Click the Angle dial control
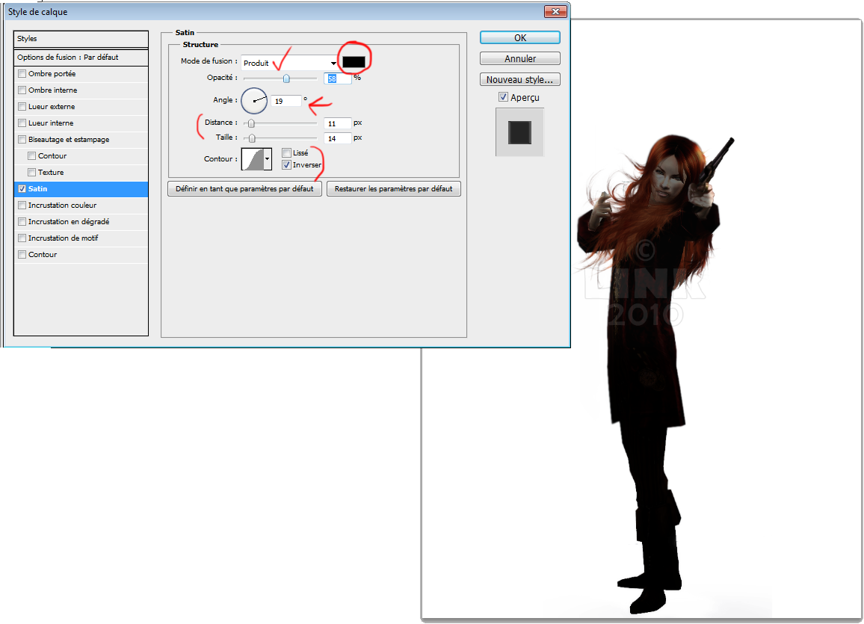The width and height of the screenshot is (864, 624). tap(254, 100)
